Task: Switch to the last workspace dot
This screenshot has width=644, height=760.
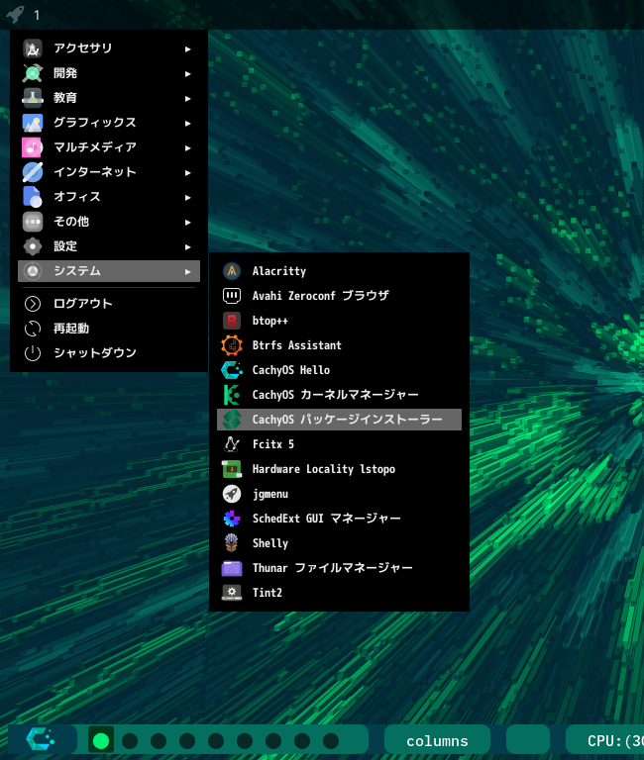Action: click(331, 740)
